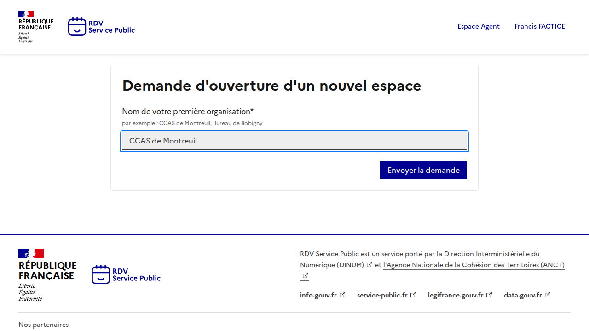Click the external-link icon beside data.gouv.fr

pyautogui.click(x=548, y=295)
